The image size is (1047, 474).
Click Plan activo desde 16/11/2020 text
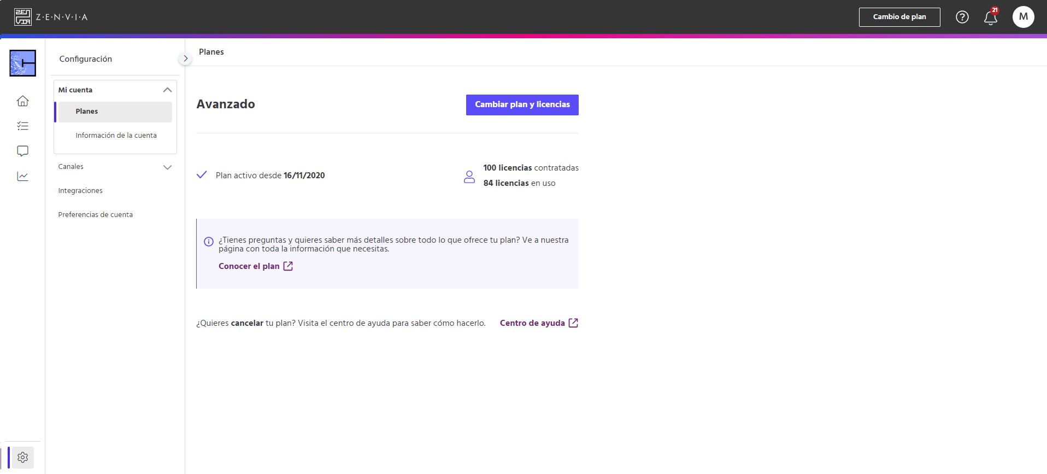[270, 175]
